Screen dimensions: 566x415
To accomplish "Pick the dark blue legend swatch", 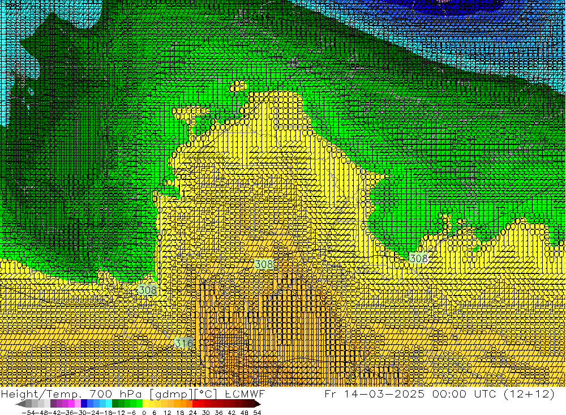I will pyautogui.click(x=84, y=404).
